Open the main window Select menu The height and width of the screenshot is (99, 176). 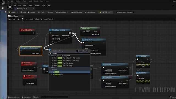point(36,1)
